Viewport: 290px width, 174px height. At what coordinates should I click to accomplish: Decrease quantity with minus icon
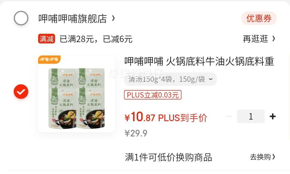229,116
